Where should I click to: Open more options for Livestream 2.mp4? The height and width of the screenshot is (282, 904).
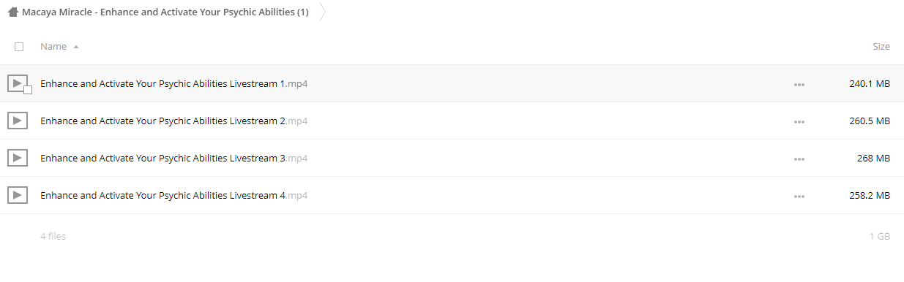point(799,122)
